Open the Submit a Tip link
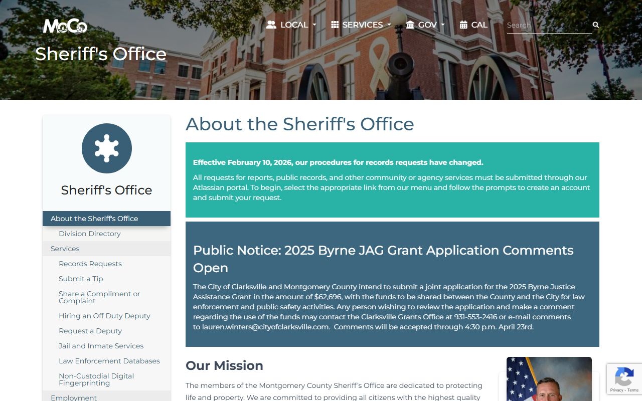The image size is (642, 401). [81, 279]
